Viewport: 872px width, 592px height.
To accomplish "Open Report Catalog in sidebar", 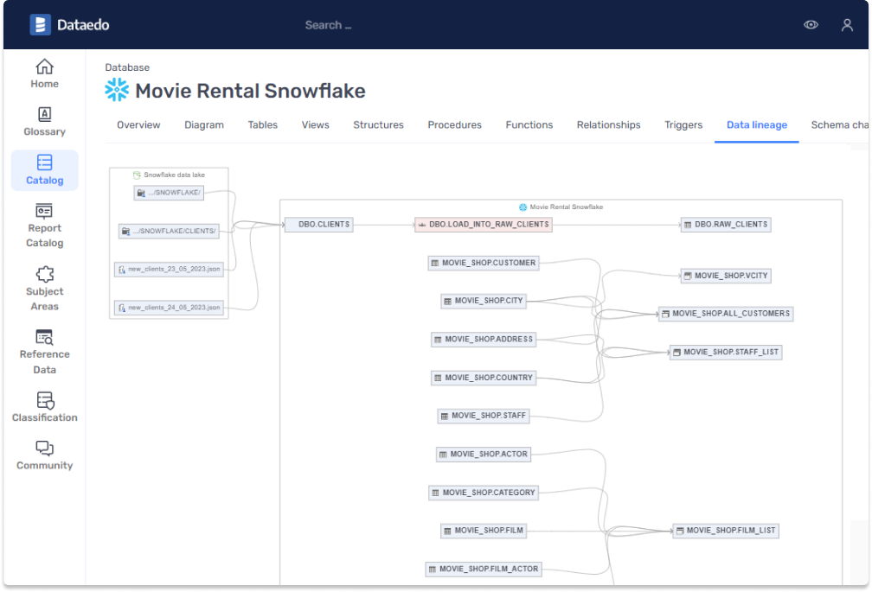I will (45, 211).
